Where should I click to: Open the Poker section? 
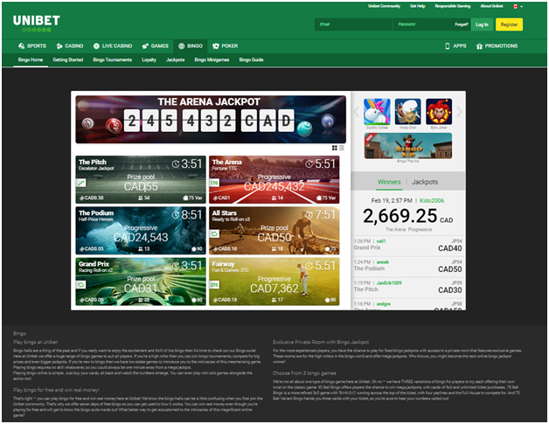coord(226,45)
